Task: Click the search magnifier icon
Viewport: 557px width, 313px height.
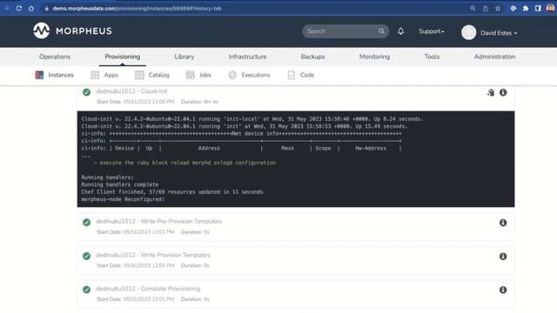Action: pyautogui.click(x=381, y=31)
